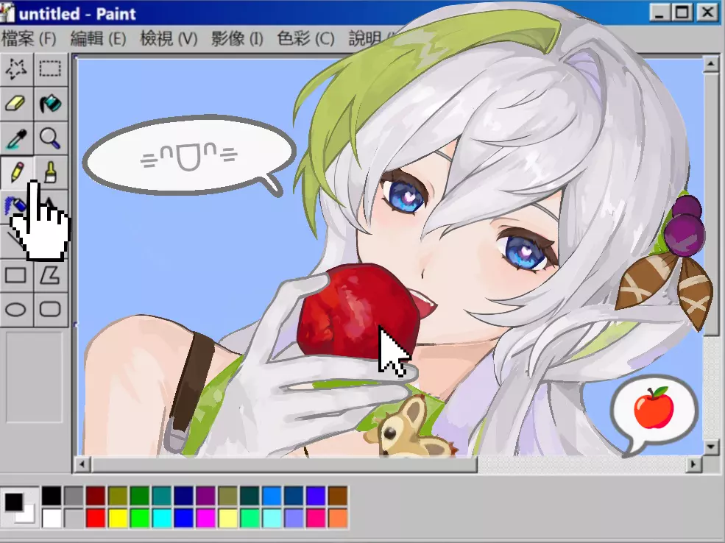Screen dimensions: 725x543
Task: Minimize the Paint window
Action: click(x=659, y=13)
